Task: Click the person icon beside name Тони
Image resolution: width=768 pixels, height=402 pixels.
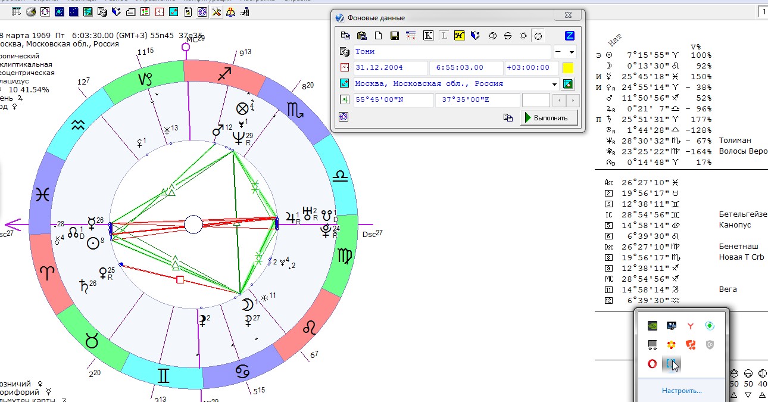Action: [x=345, y=52]
